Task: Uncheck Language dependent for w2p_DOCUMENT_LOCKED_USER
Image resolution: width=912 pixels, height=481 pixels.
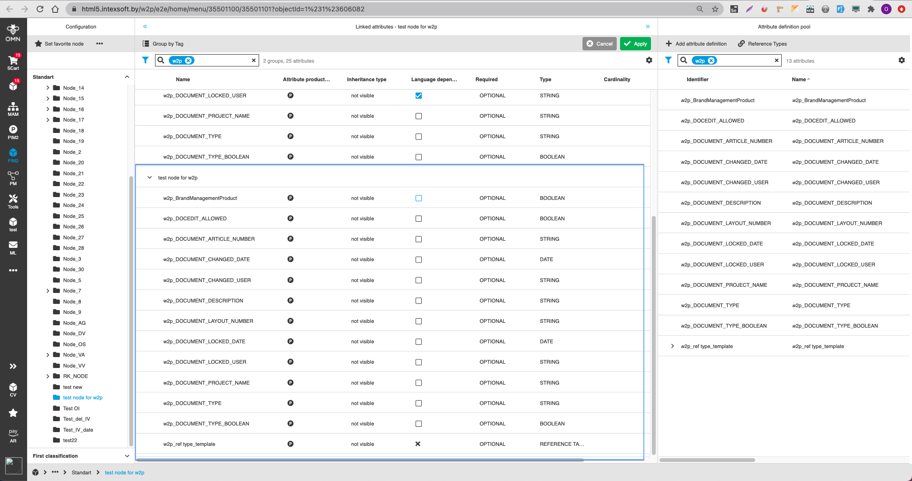Action: (x=418, y=95)
